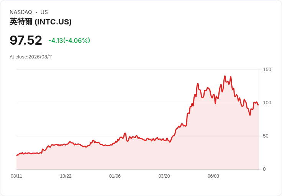Click the 08/11 x-axis date label

point(16,176)
